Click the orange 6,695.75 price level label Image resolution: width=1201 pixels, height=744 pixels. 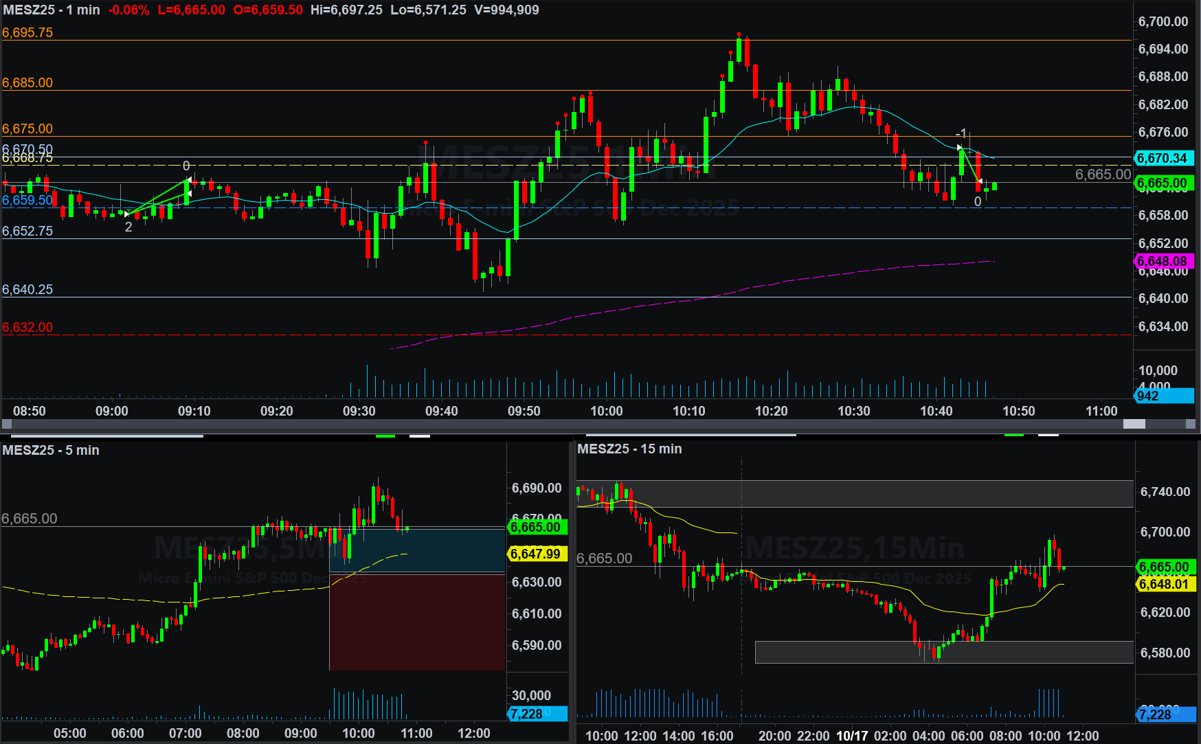pos(27,32)
